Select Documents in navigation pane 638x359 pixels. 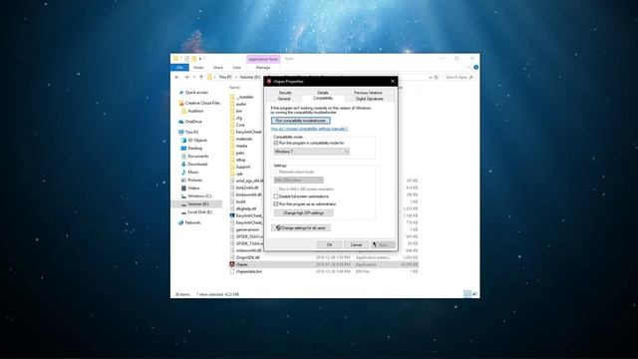click(197, 156)
